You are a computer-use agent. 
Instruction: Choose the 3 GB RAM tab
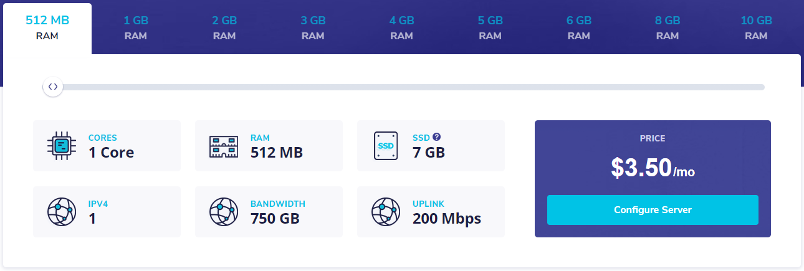pyautogui.click(x=313, y=28)
